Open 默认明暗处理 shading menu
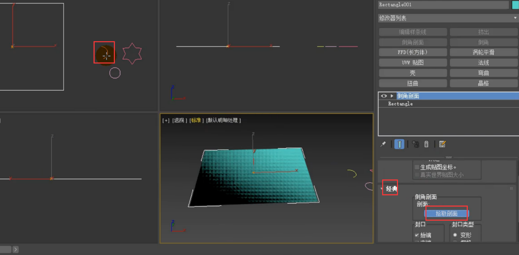 tap(223, 121)
